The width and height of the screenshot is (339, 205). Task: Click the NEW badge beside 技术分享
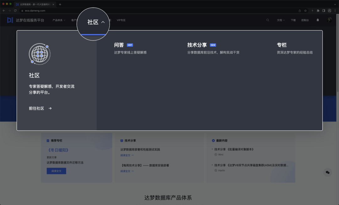tap(213, 45)
